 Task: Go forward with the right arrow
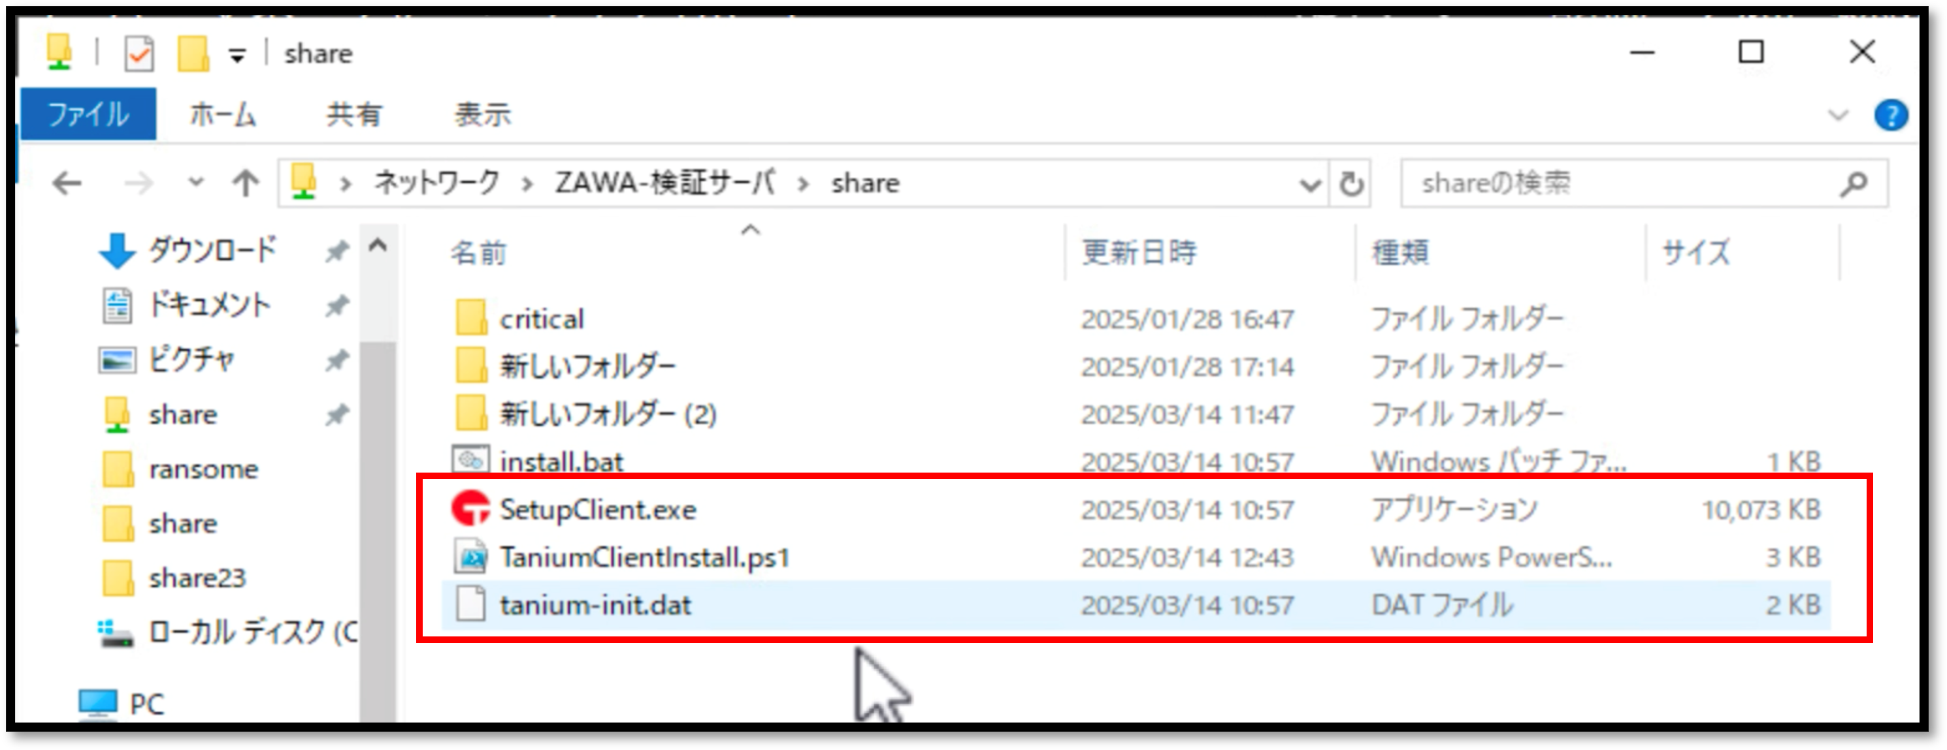pyautogui.click(x=139, y=183)
